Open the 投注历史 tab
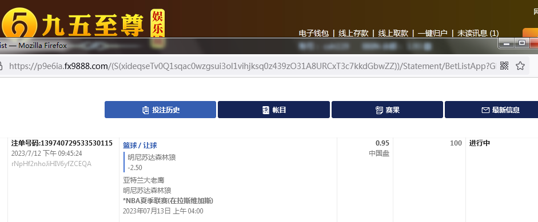This screenshot has width=538, height=222. [x=160, y=110]
